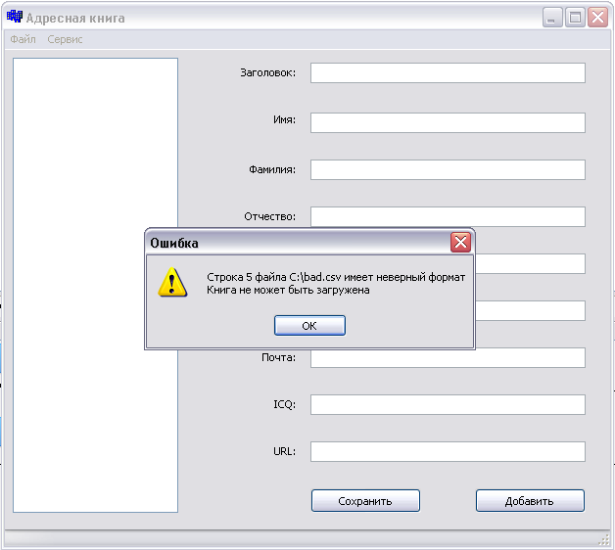The image size is (615, 550).
Task: Click the URL: label
Action: pos(284,451)
